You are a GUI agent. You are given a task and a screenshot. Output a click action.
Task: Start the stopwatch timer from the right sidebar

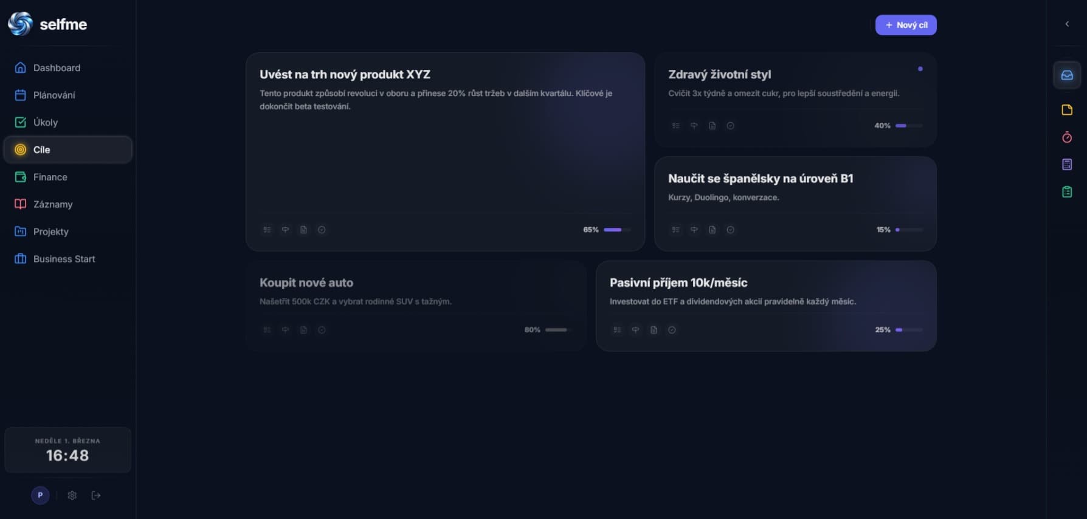click(x=1067, y=137)
